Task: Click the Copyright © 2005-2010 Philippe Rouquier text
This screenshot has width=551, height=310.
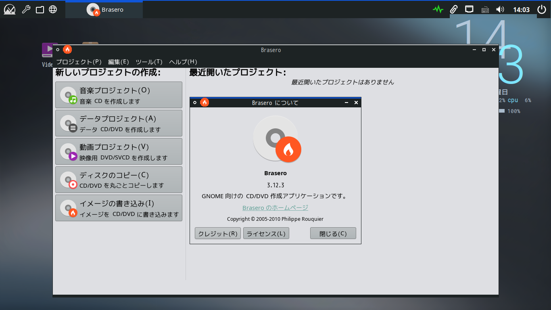Action: pyautogui.click(x=275, y=219)
